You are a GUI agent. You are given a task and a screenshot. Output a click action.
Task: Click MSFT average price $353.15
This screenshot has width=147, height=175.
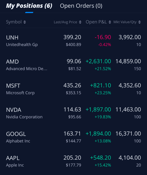73,93
